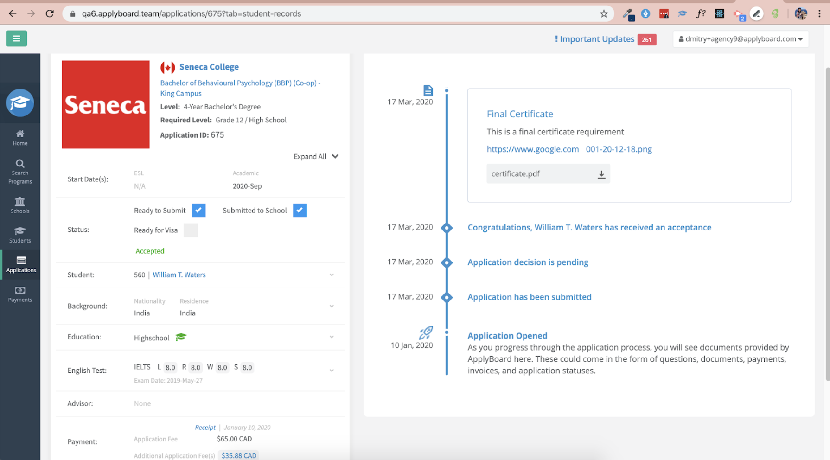Open Students section in the sidebar
Image resolution: width=830 pixels, height=460 pixels.
coord(20,235)
